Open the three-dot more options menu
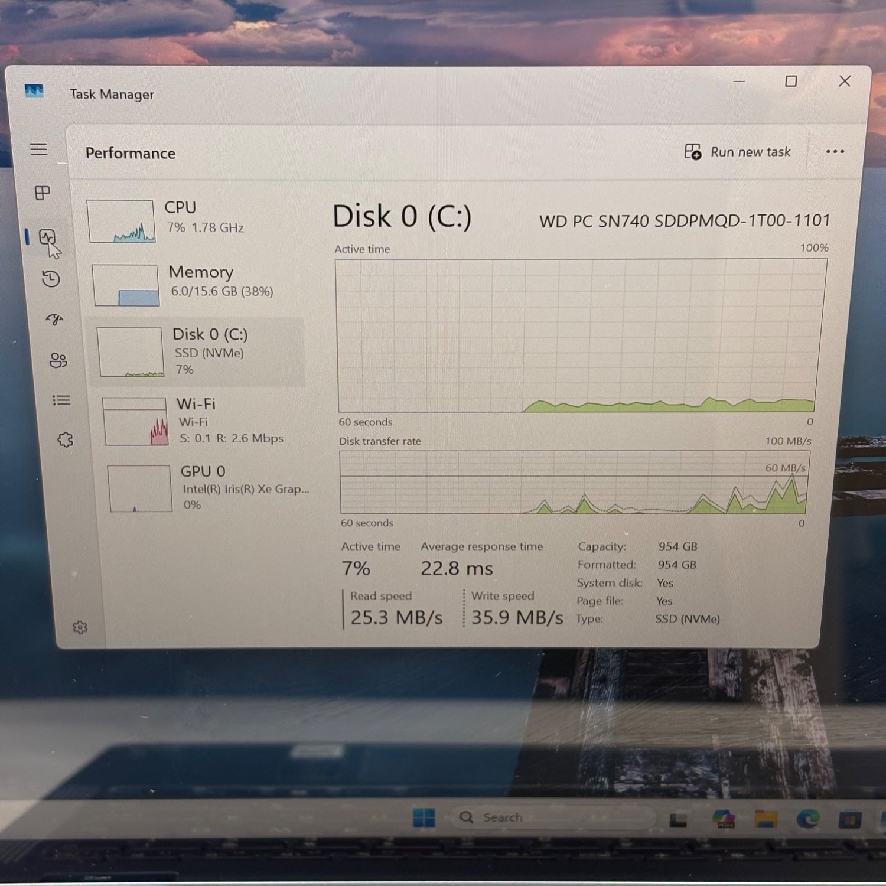 [835, 152]
